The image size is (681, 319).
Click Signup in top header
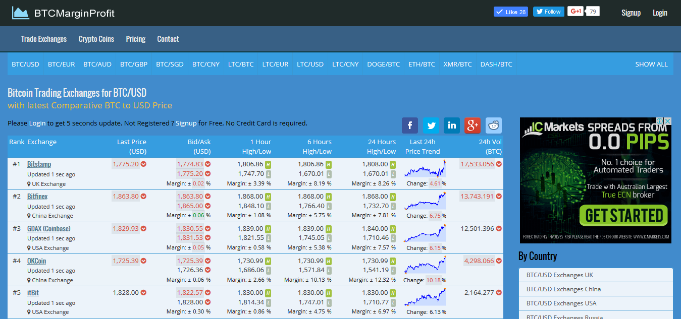(x=631, y=13)
